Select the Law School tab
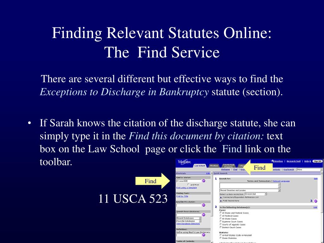 point(200,166)
